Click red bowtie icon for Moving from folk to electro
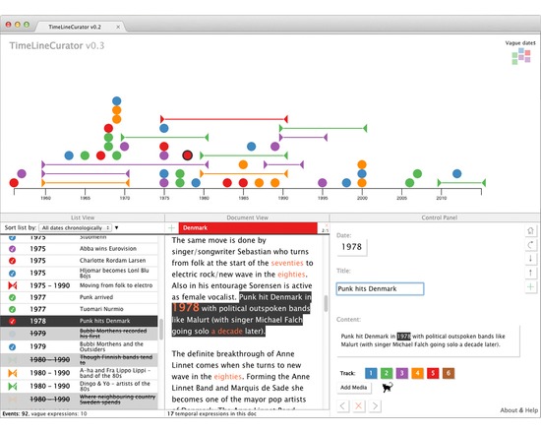Screen dimensions: 541x433 click(13, 285)
